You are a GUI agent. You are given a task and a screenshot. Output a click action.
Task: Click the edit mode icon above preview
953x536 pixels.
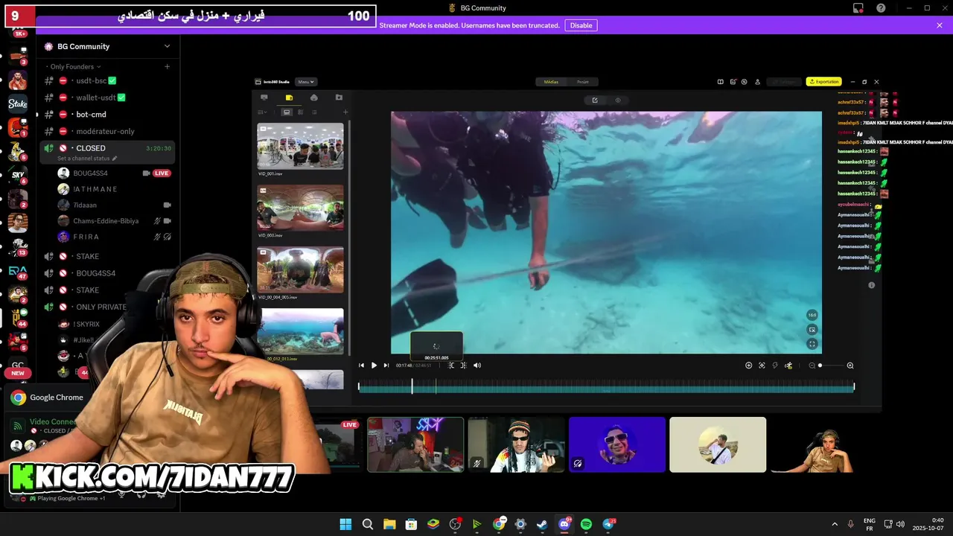click(x=594, y=100)
